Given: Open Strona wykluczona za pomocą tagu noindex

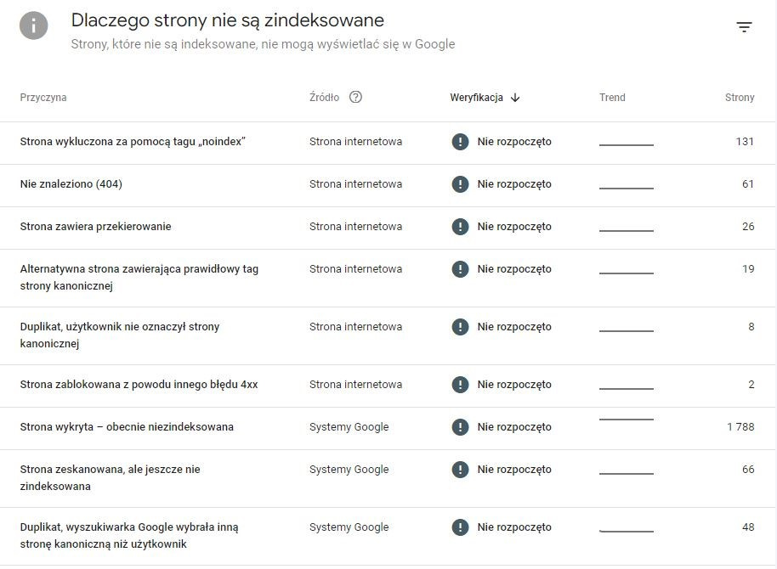Looking at the screenshot, I should tap(133, 142).
